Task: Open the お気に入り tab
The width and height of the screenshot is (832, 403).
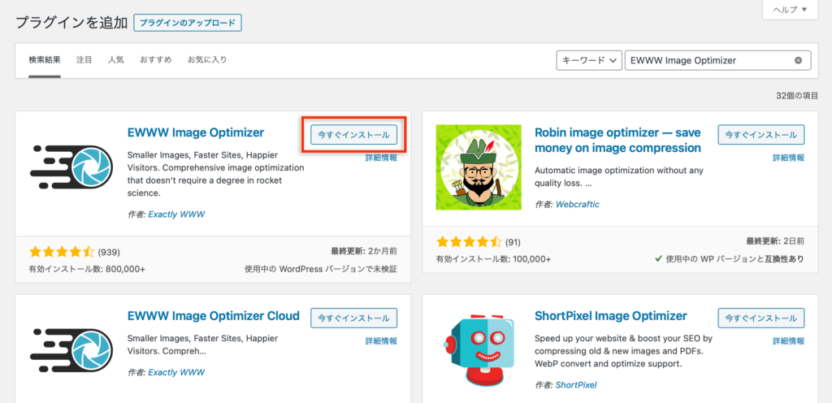Action: pyautogui.click(x=207, y=60)
